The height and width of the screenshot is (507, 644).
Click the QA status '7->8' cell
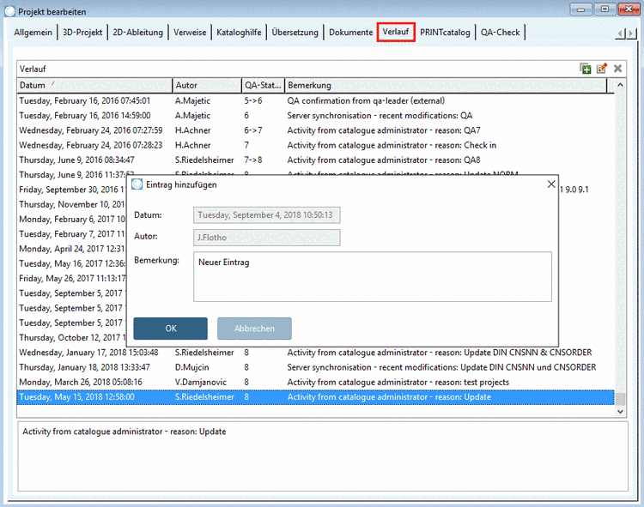(253, 160)
